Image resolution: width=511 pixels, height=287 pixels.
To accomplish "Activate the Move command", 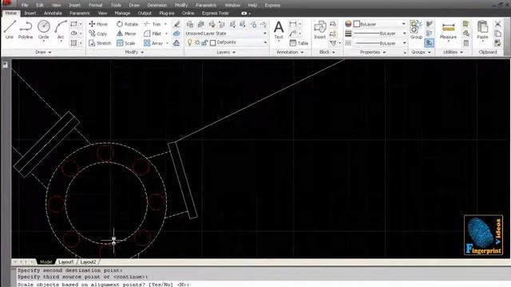I will tap(98, 24).
